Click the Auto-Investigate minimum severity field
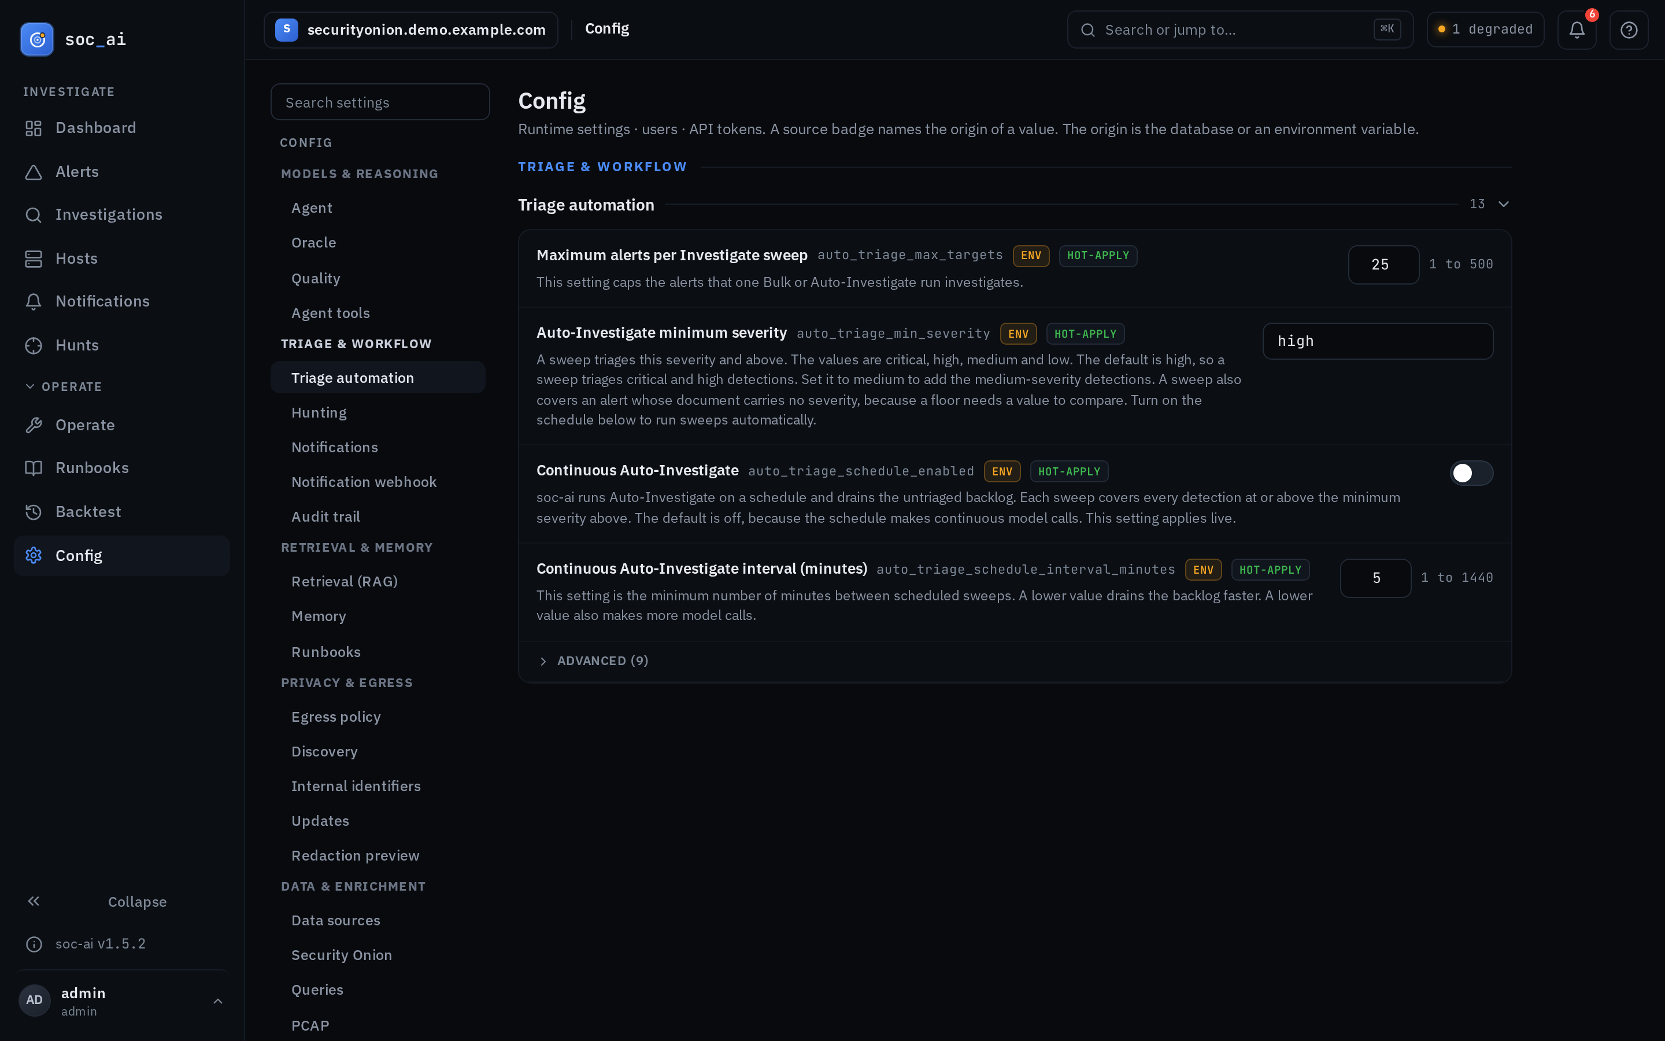1665x1041 pixels. (1378, 341)
